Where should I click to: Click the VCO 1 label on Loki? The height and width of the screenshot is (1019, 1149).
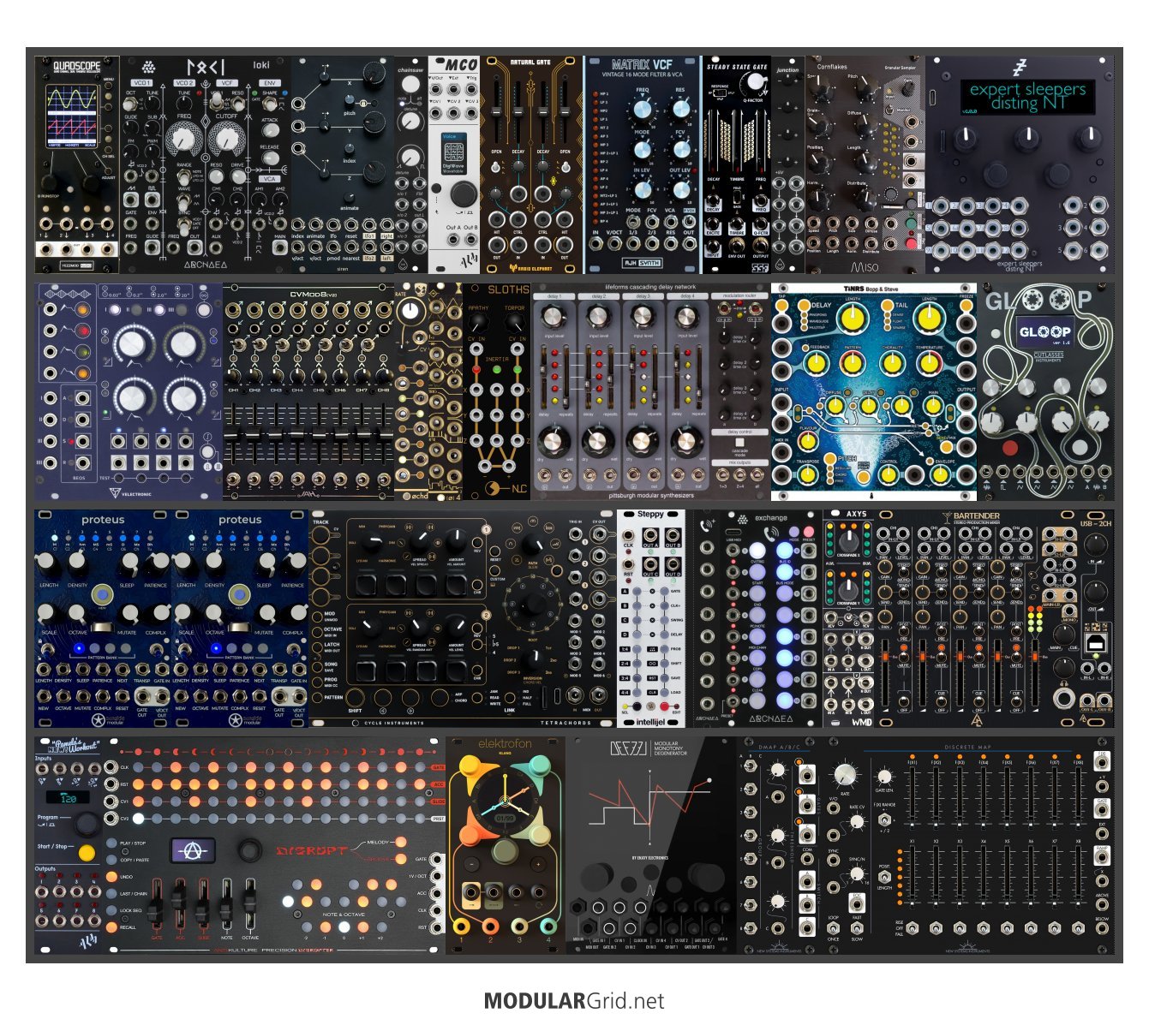[x=141, y=83]
